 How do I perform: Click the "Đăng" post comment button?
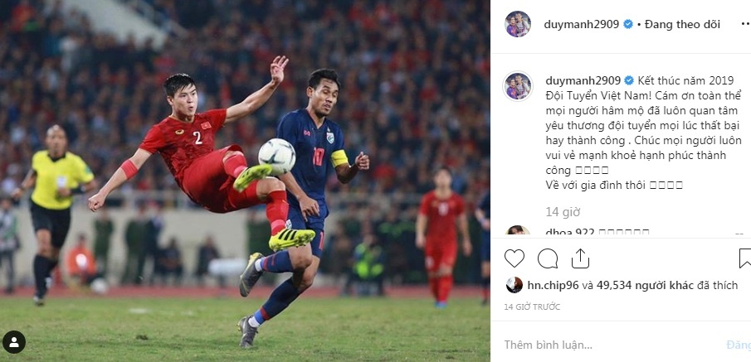[739, 345]
